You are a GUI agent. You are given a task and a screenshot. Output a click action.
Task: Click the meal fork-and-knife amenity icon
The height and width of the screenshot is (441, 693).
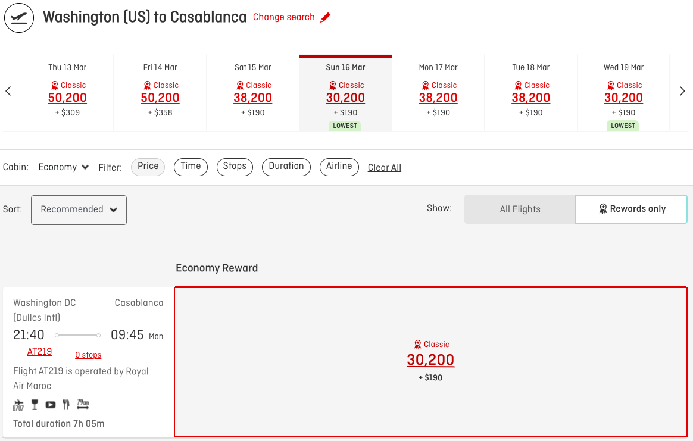[x=66, y=404]
